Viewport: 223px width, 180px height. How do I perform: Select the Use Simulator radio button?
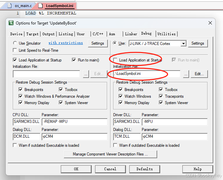click(x=15, y=43)
